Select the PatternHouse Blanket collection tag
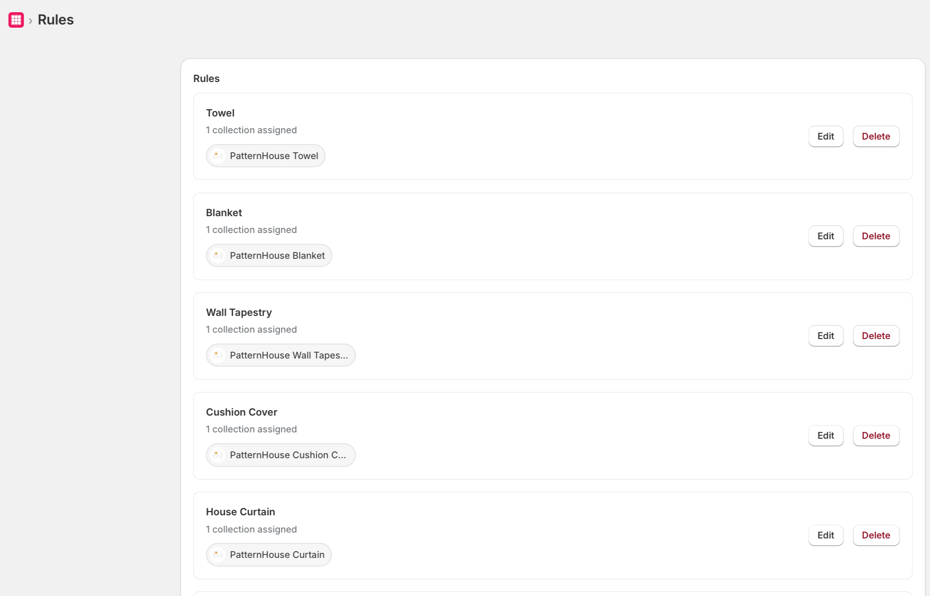 tap(269, 256)
